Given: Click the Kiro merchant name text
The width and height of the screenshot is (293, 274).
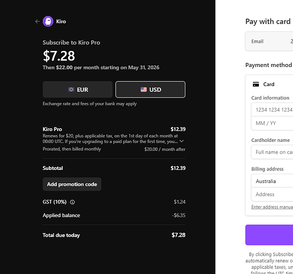Looking at the screenshot, I should click(61, 21).
